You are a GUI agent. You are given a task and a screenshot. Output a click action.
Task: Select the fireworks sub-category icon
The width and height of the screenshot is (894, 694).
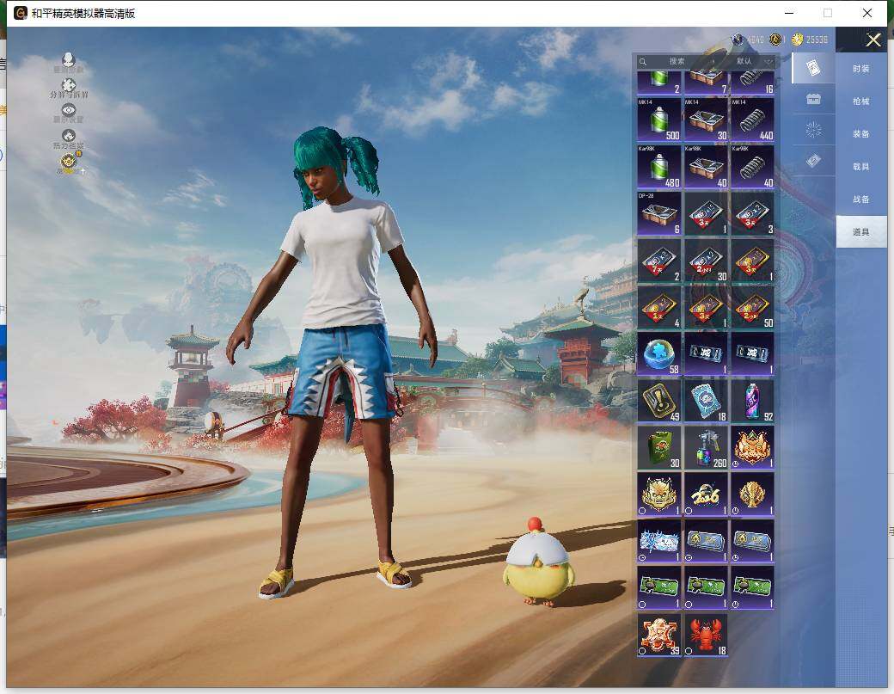click(813, 130)
